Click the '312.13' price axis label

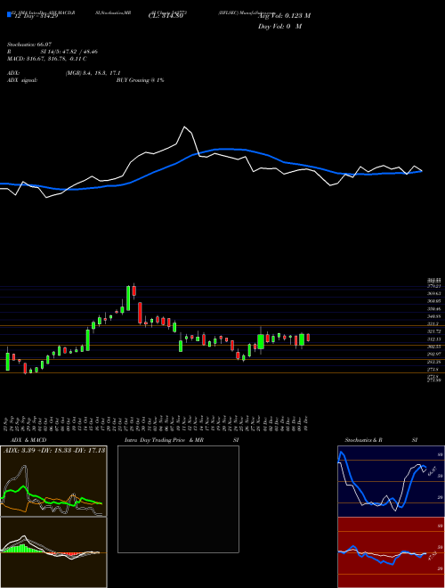pyautogui.click(x=434, y=339)
